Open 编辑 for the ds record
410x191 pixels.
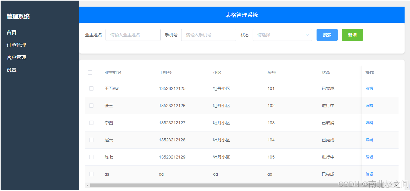(x=369, y=174)
